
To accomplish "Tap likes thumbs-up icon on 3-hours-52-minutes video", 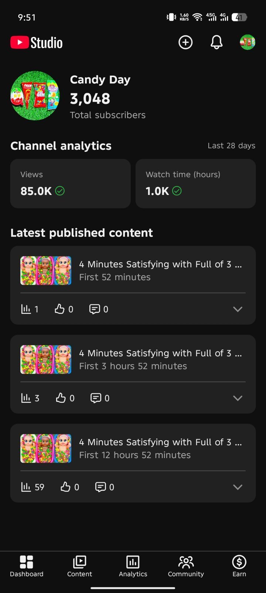I will (x=61, y=398).
